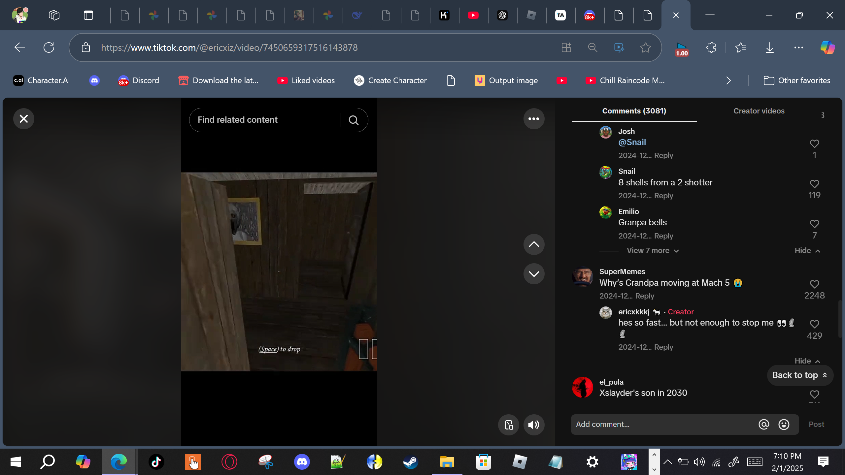845x475 pixels.
Task: Expand the bookmarks bar overflow chevron
Action: point(728,80)
